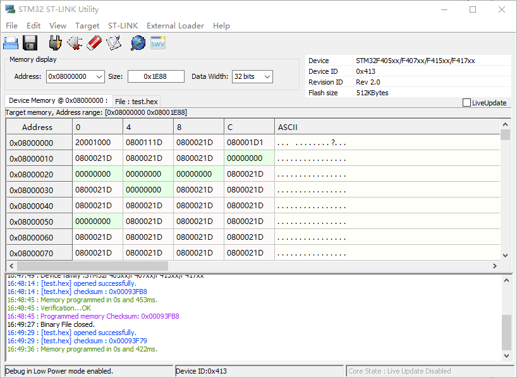Click the log panel scrollbar down arrow
The image size is (517, 378).
(506, 356)
